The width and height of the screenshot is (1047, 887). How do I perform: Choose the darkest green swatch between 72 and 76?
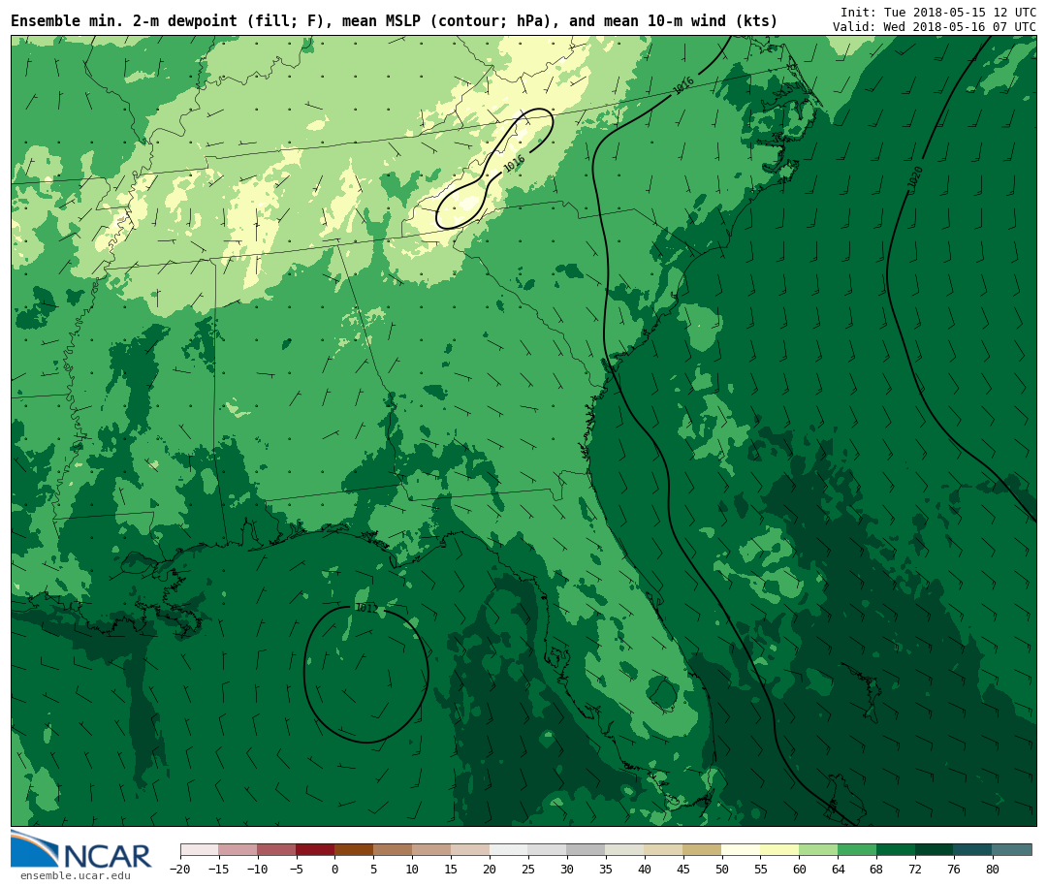coord(934,850)
